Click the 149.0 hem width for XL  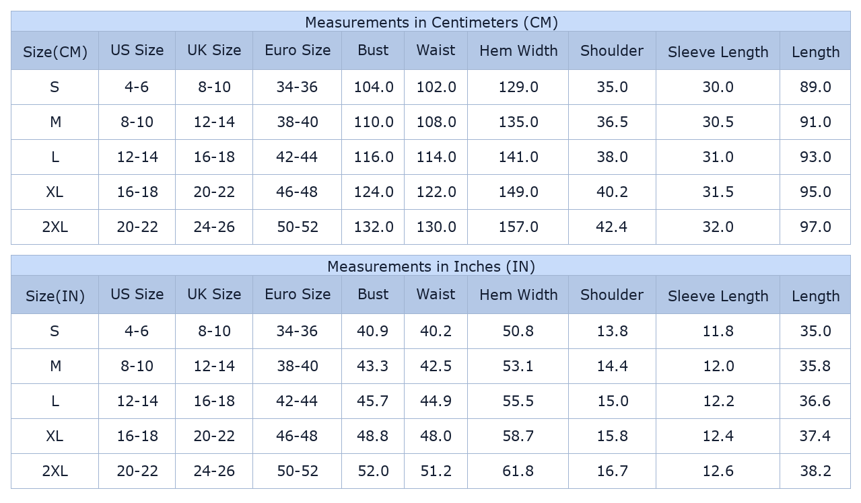[518, 192]
